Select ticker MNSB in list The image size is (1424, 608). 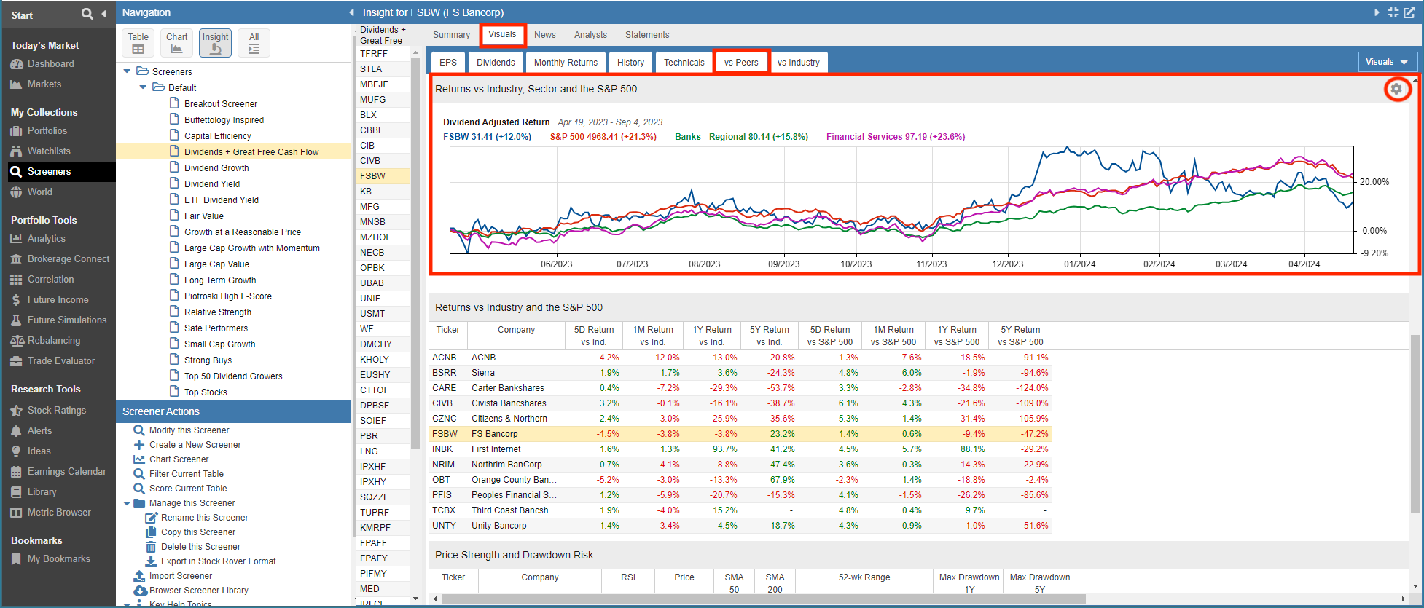point(383,222)
